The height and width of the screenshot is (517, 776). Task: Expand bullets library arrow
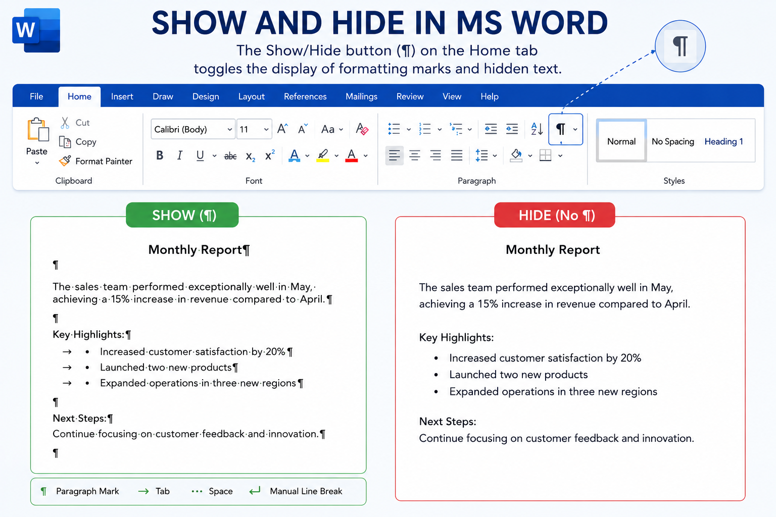409,130
